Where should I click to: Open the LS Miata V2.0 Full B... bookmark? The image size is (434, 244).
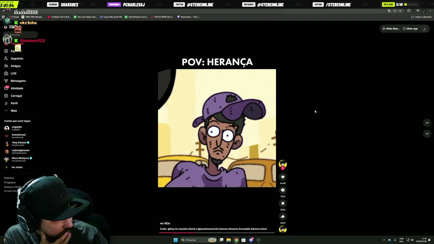tap(59, 17)
